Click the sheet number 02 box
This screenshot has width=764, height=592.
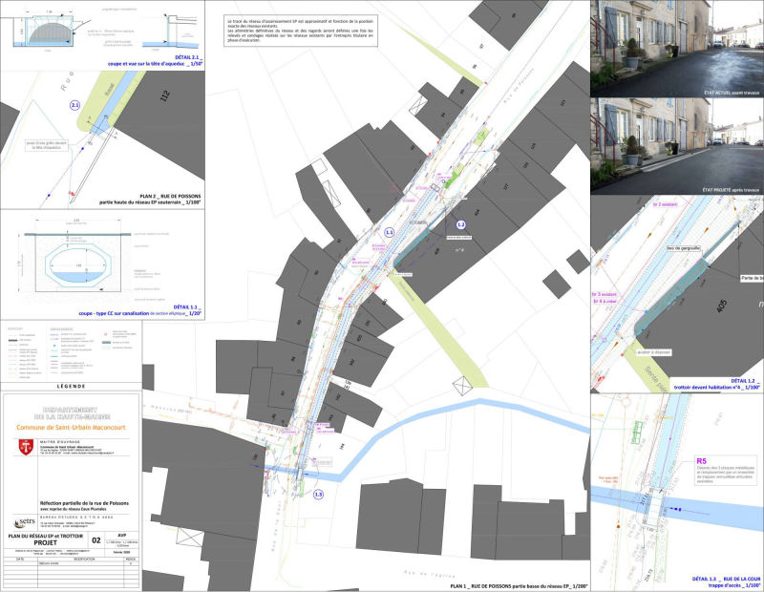(95, 539)
